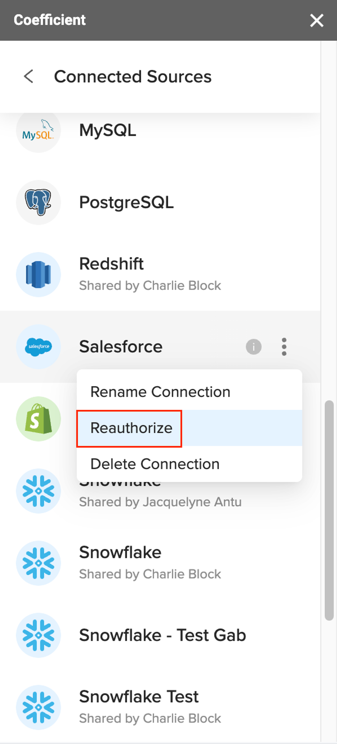Open Salesforce three-dot options menu
Viewport: 337px width, 744px height.
[x=284, y=347]
